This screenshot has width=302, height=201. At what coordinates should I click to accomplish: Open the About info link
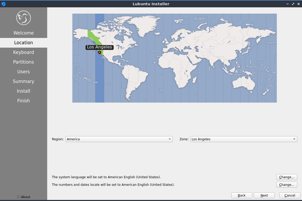pyautogui.click(x=24, y=197)
